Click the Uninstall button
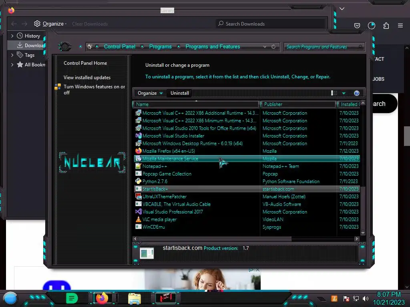Screen dimensions: 410x307 click(x=180, y=93)
